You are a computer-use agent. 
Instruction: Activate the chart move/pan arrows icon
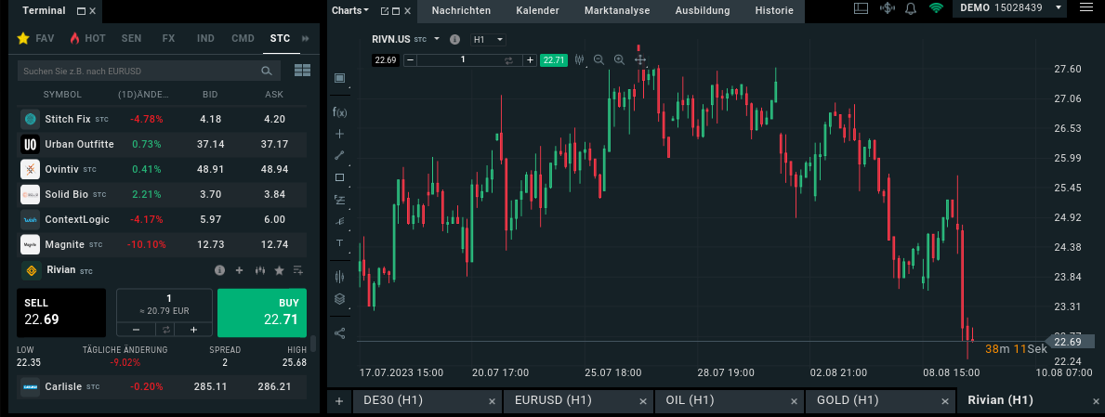[x=640, y=59]
